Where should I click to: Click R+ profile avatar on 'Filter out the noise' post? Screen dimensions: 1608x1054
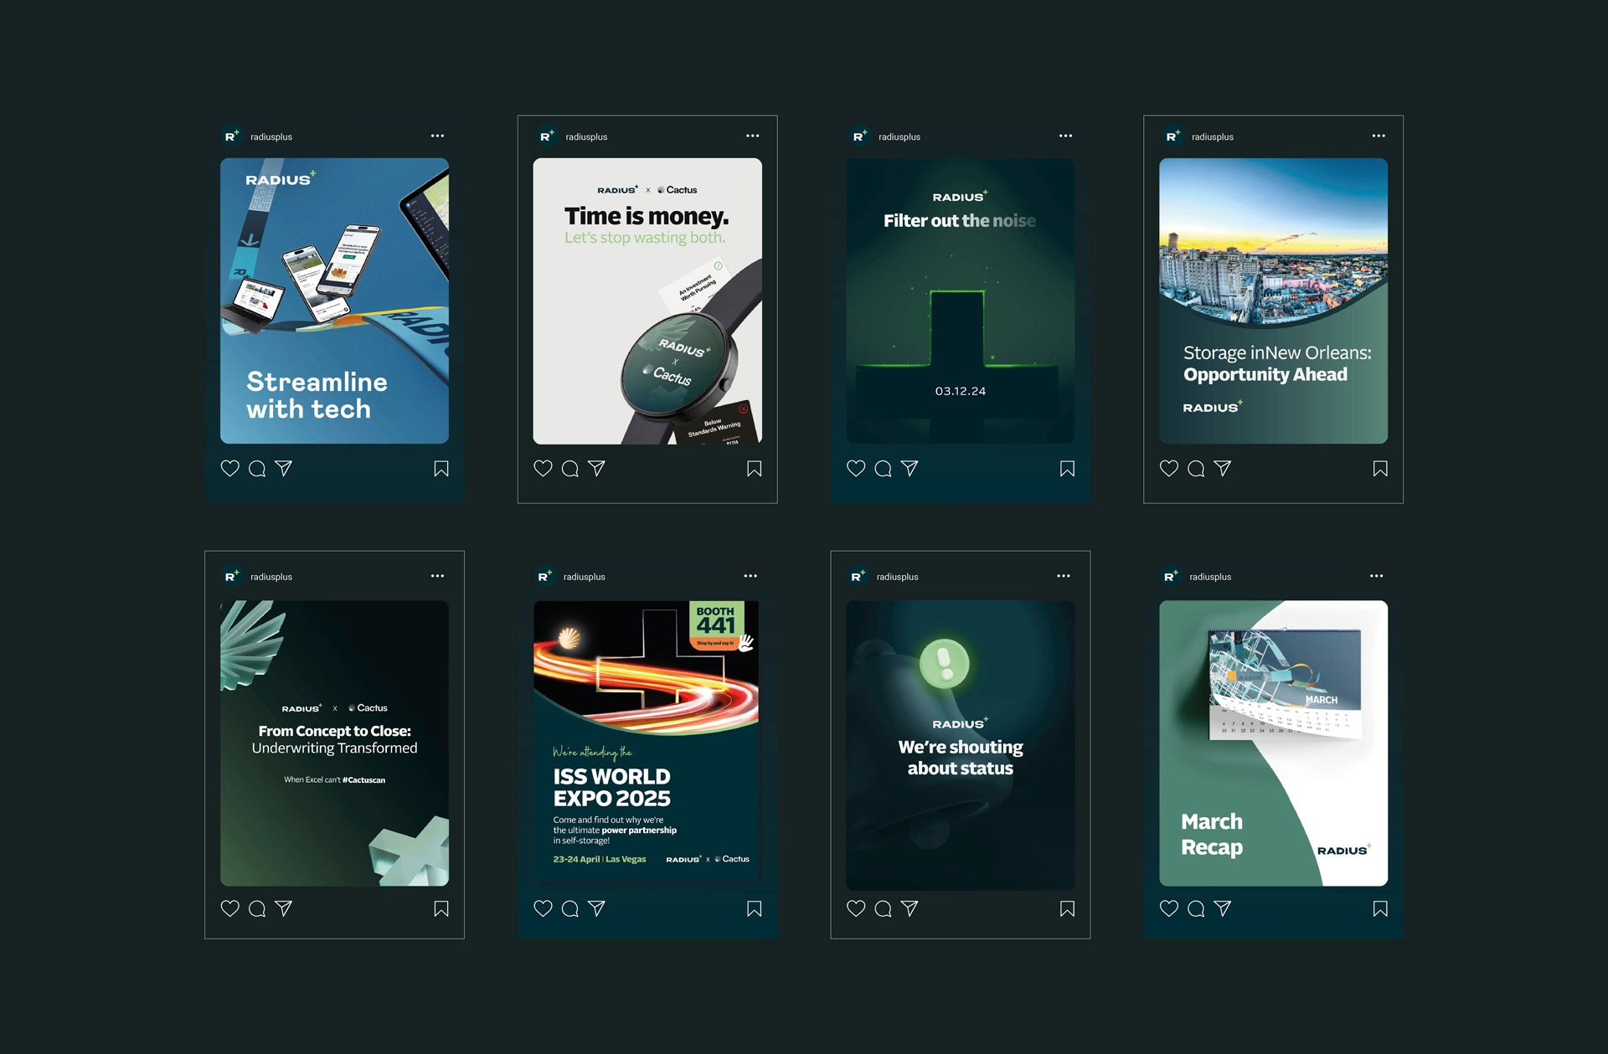point(860,136)
